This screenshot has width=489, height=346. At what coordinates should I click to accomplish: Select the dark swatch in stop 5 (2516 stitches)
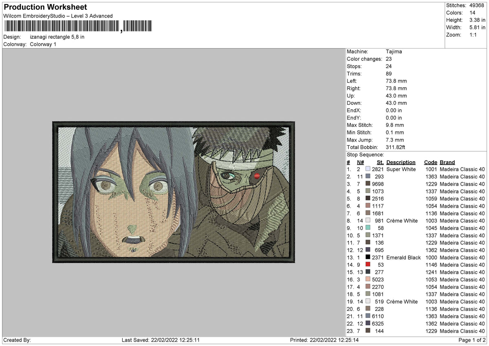click(368, 199)
